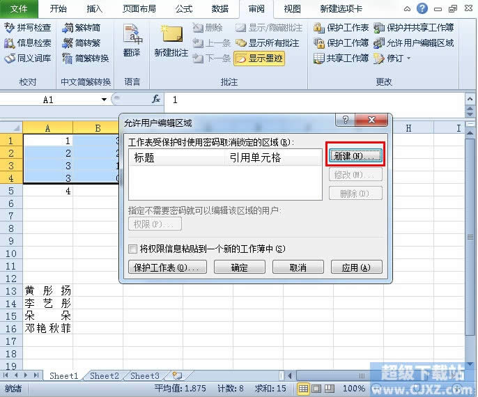Viewport: 478px width, 397px height.
Task: Insert a new comment with 新建批注
Action: pos(171,41)
